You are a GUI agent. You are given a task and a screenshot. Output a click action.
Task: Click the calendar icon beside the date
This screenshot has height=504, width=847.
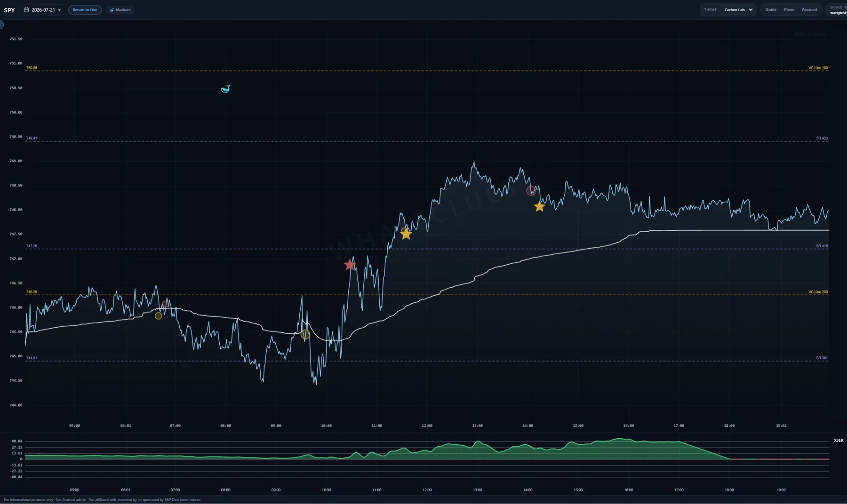click(x=26, y=9)
